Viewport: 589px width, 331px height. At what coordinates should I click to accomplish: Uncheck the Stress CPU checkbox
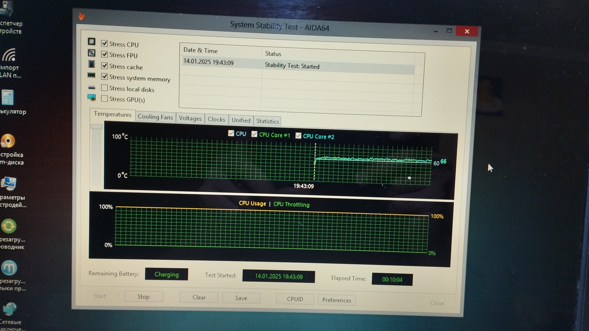(x=104, y=43)
